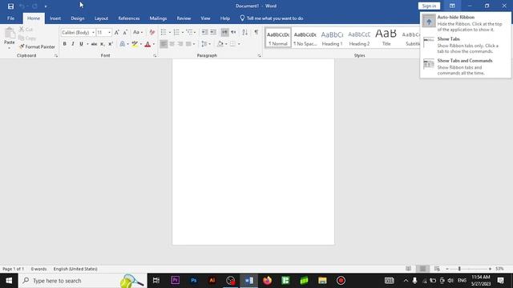Open the Calibri (Body) font name box

coord(78,32)
